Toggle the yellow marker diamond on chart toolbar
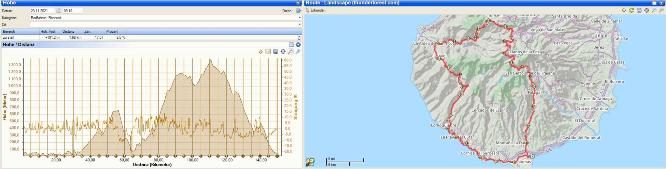Viewport: 666px width, 169px height. click(x=261, y=52)
